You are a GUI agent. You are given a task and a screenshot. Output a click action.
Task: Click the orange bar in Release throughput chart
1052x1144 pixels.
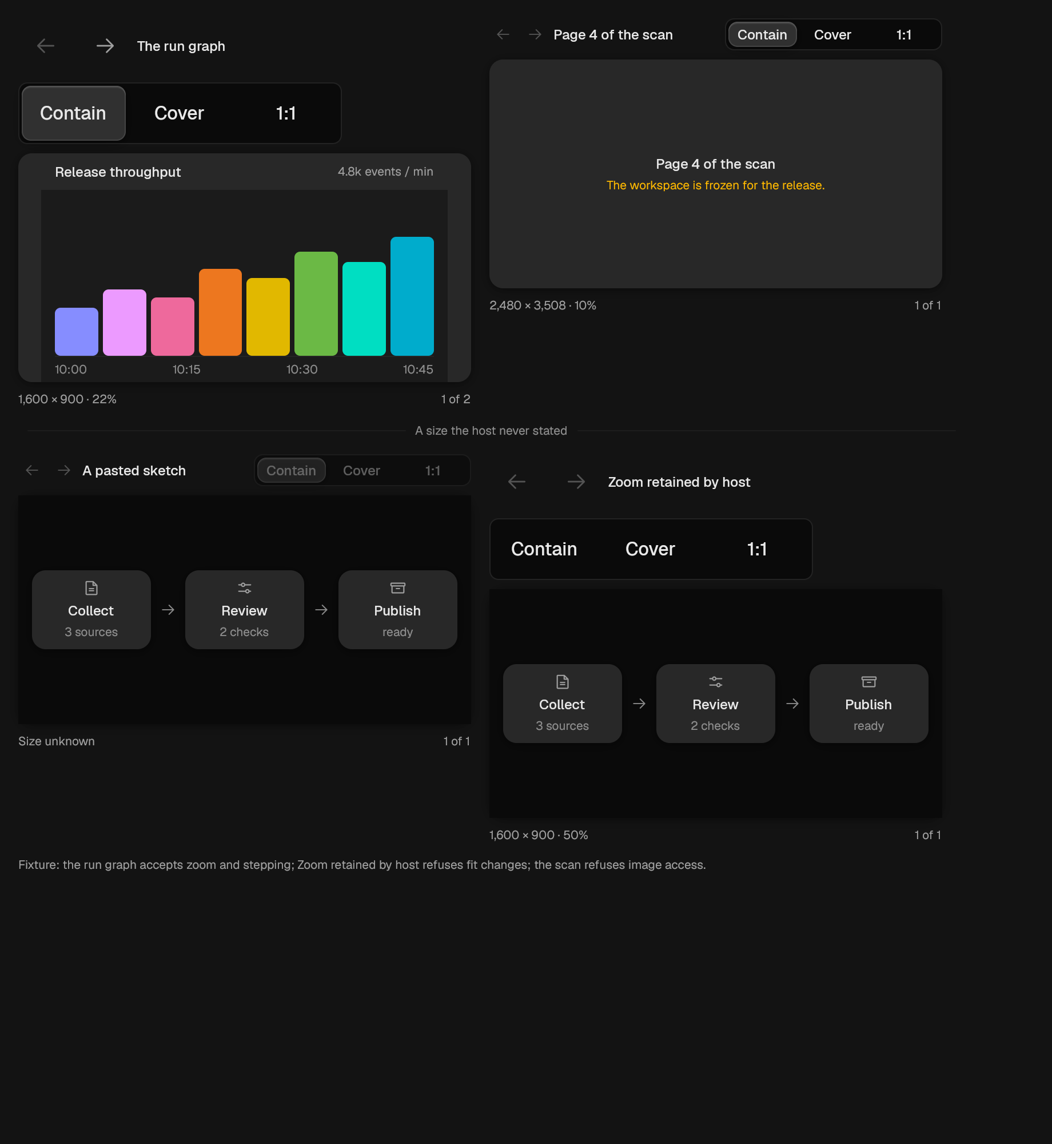tap(220, 312)
